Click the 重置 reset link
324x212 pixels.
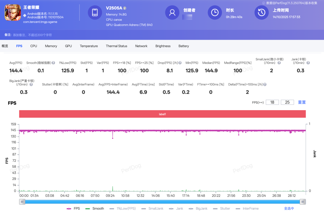click(302, 102)
